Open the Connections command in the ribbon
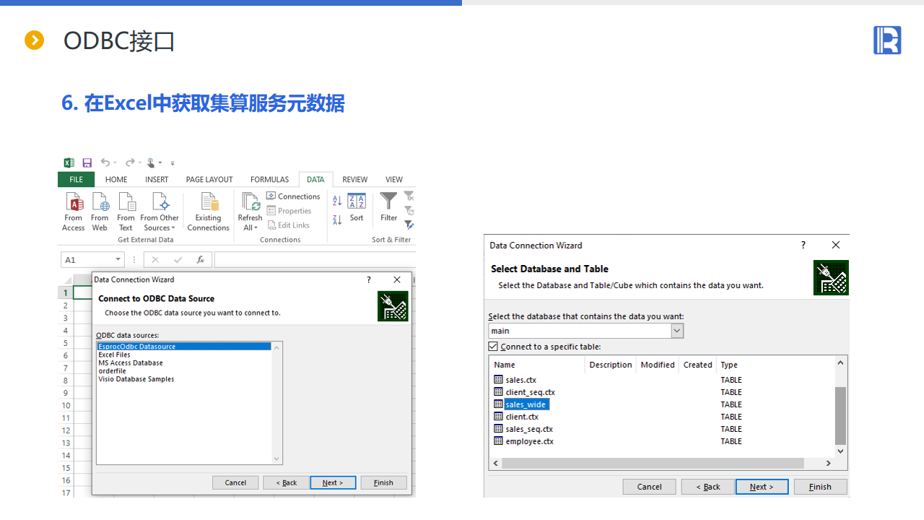Viewport: 924px width, 520px height. [x=293, y=196]
